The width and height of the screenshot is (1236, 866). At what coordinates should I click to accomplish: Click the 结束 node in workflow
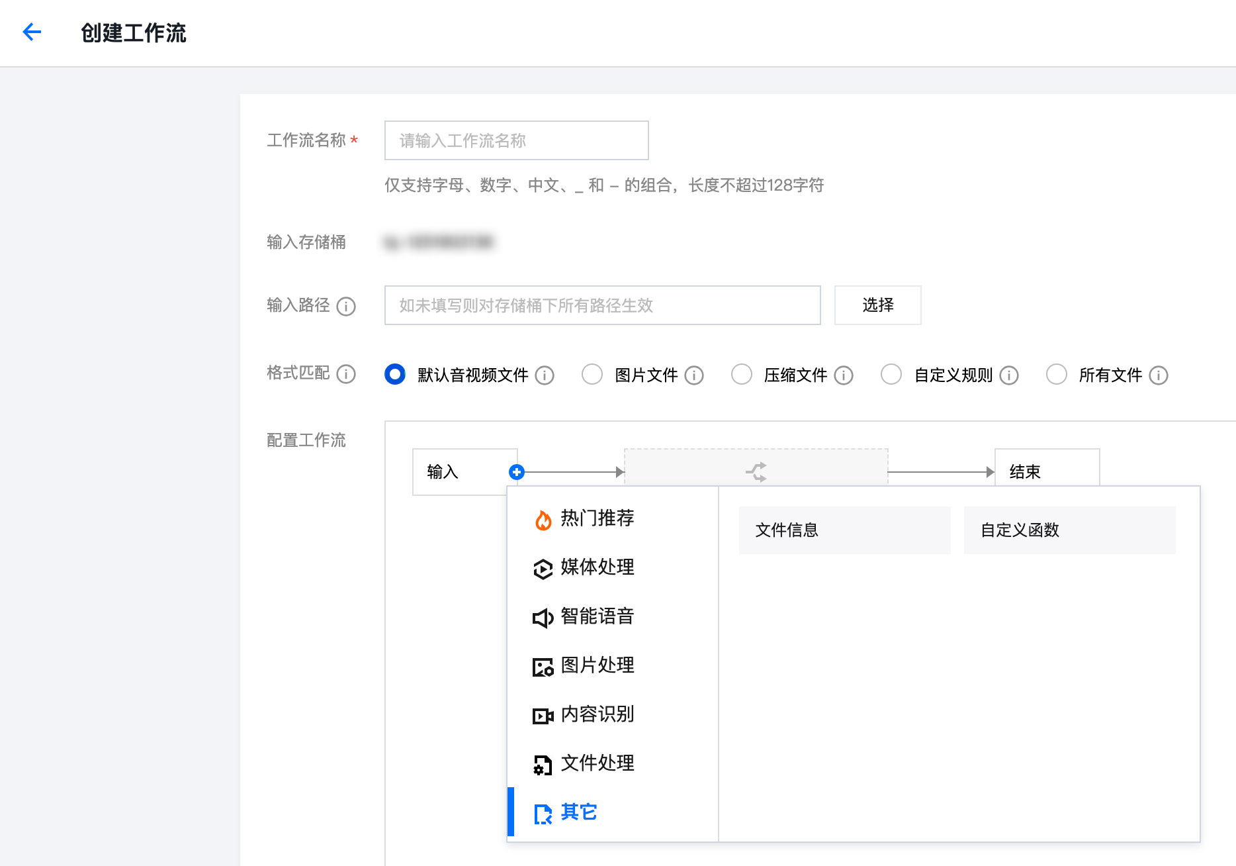[x=1047, y=471]
